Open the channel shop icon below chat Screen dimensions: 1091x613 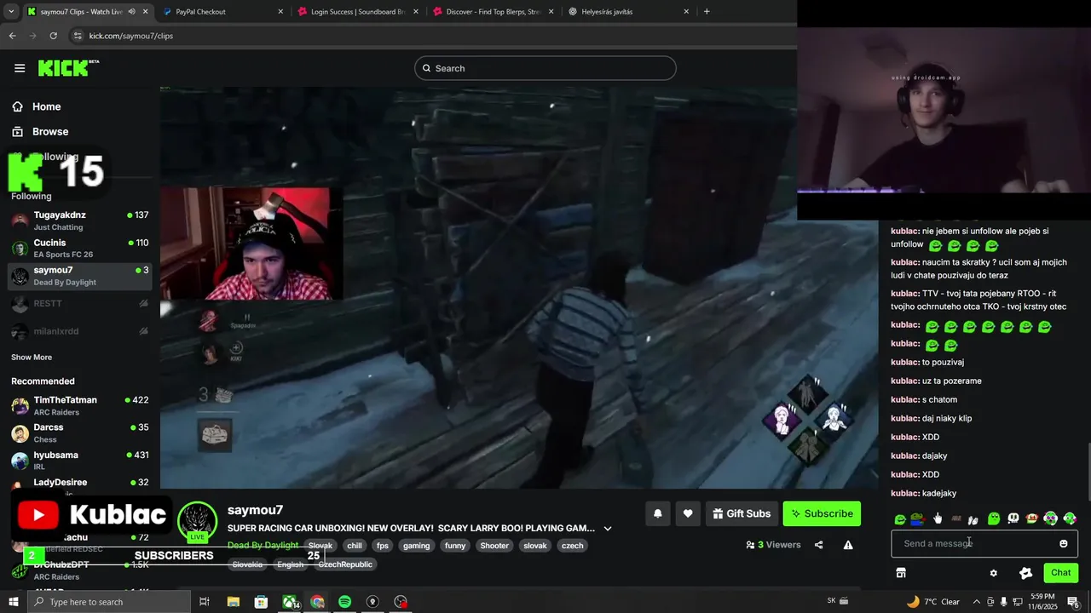901,573
